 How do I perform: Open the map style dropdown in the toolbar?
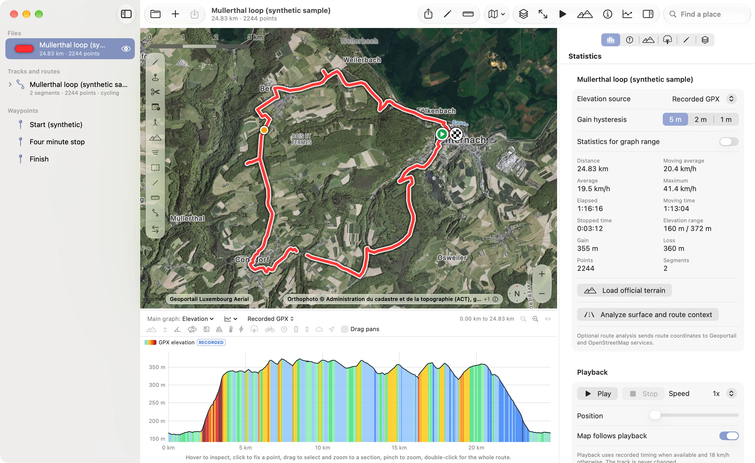click(496, 14)
